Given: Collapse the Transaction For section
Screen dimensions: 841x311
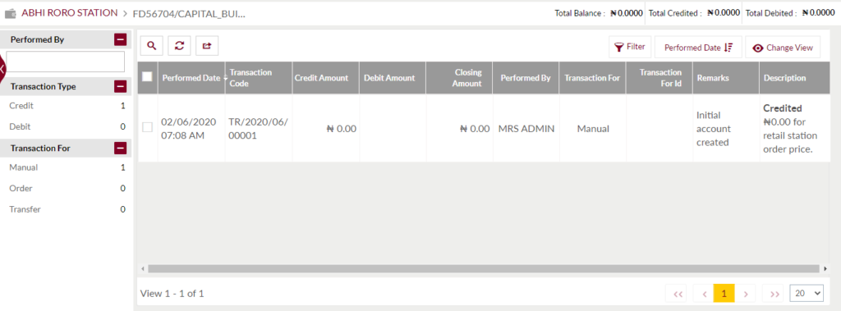Looking at the screenshot, I should 120,148.
